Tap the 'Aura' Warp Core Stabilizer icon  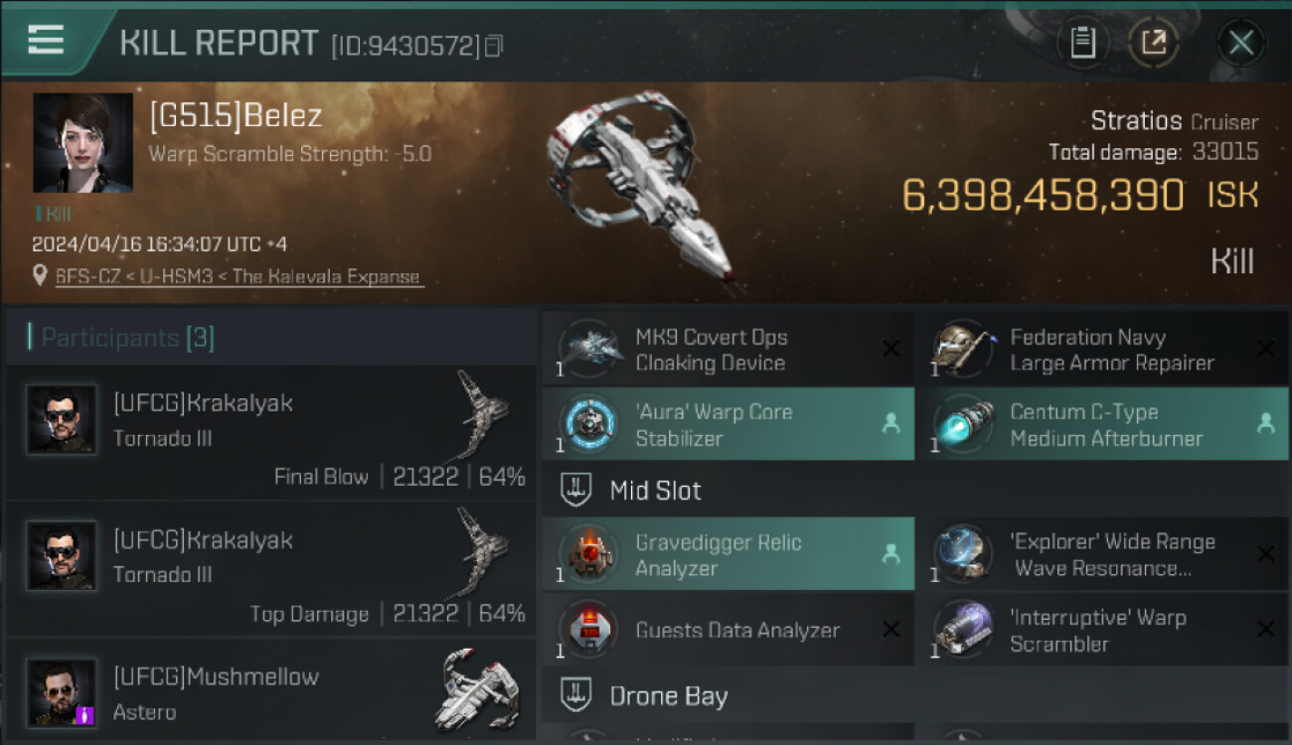[588, 424]
